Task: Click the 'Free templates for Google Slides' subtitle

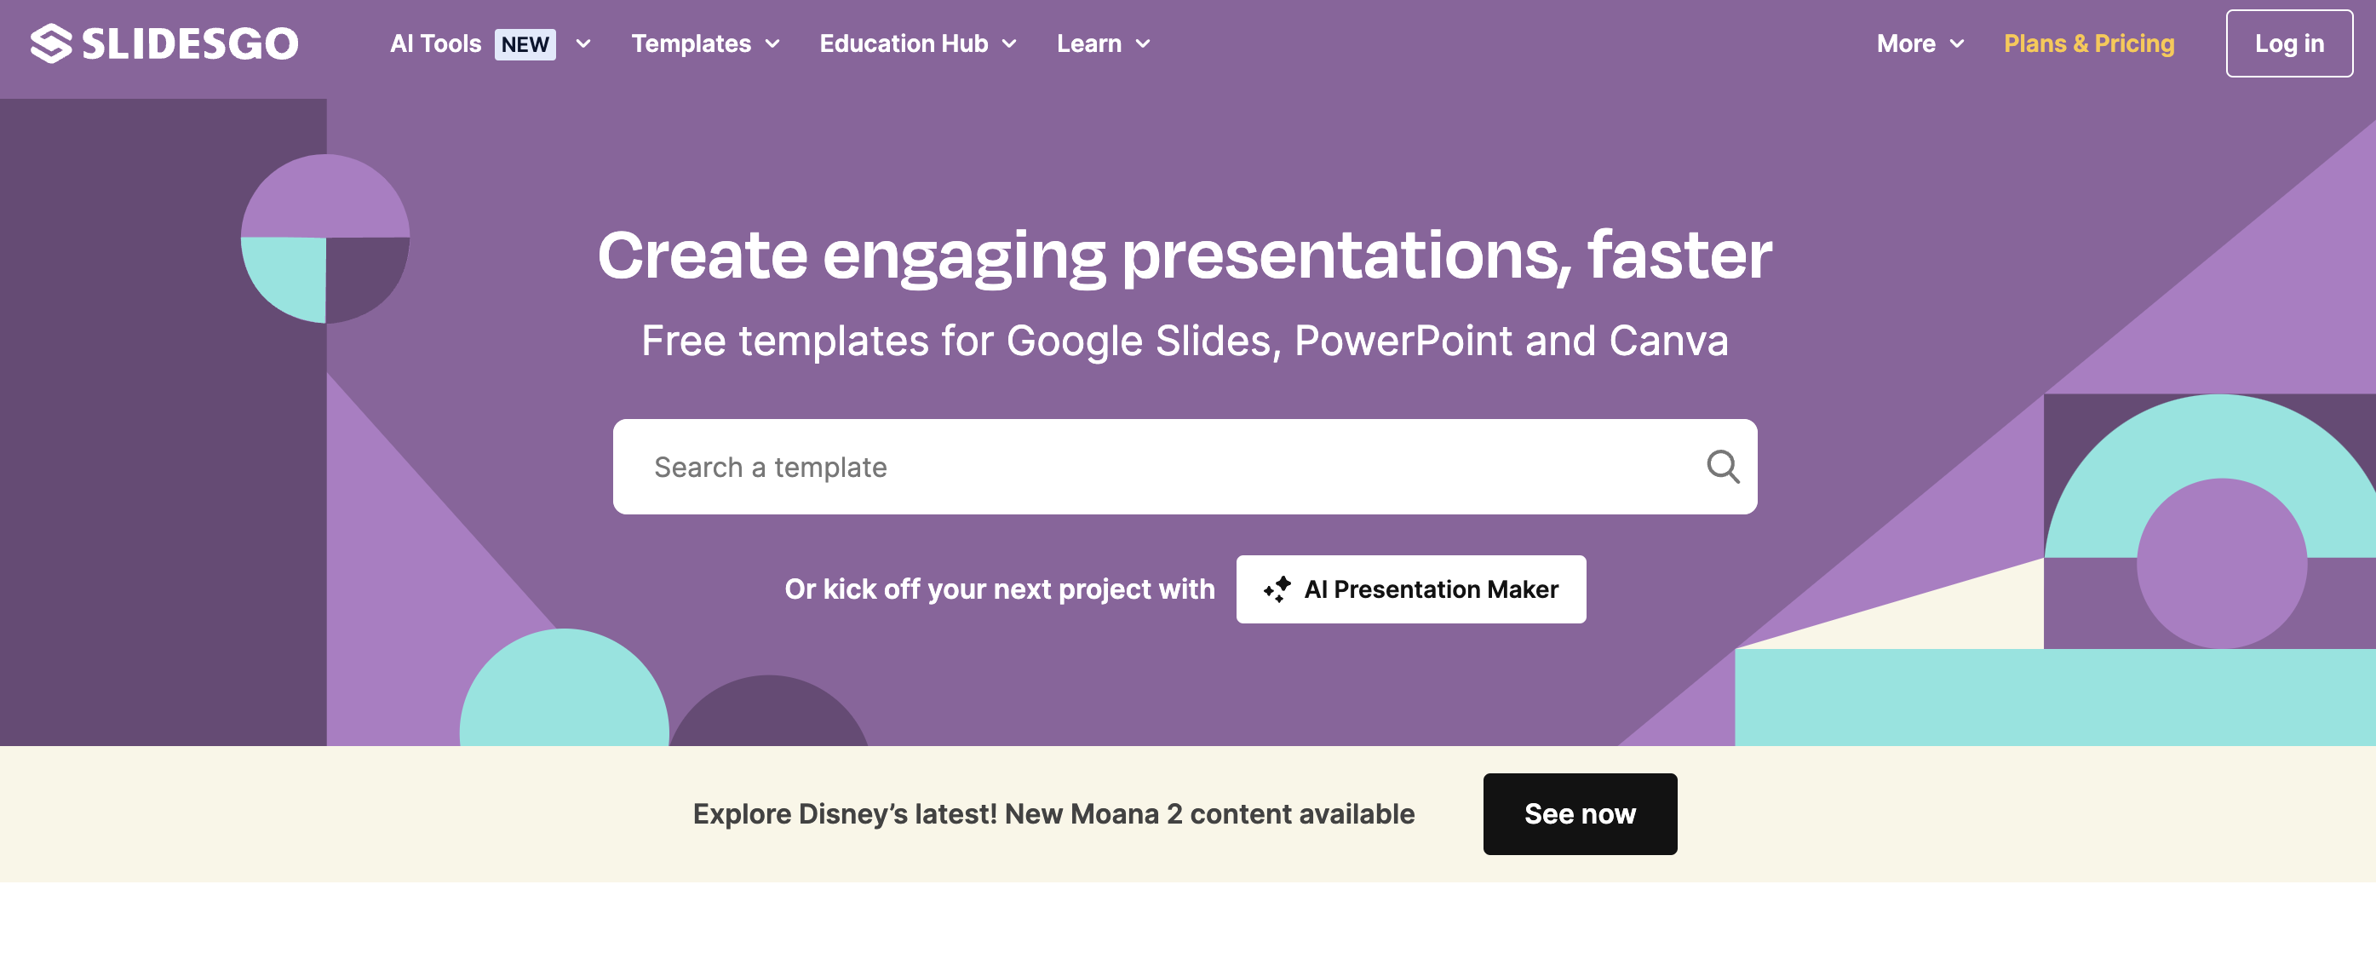Action: [1185, 341]
